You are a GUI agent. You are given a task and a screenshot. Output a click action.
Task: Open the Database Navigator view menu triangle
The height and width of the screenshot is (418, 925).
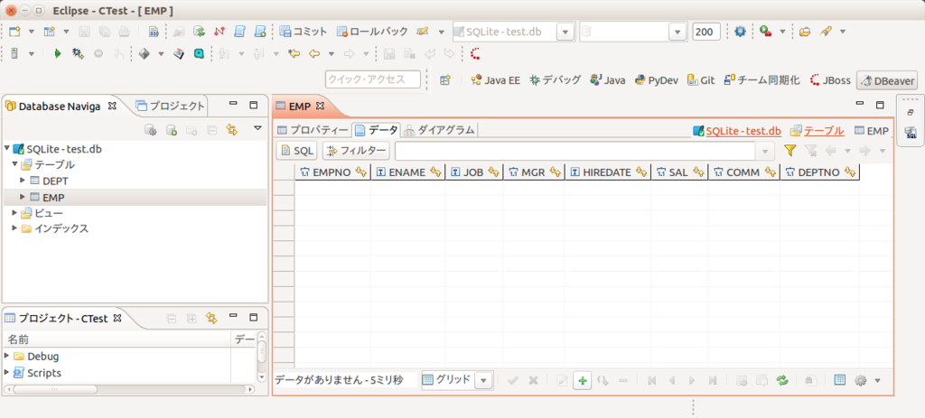tap(257, 128)
